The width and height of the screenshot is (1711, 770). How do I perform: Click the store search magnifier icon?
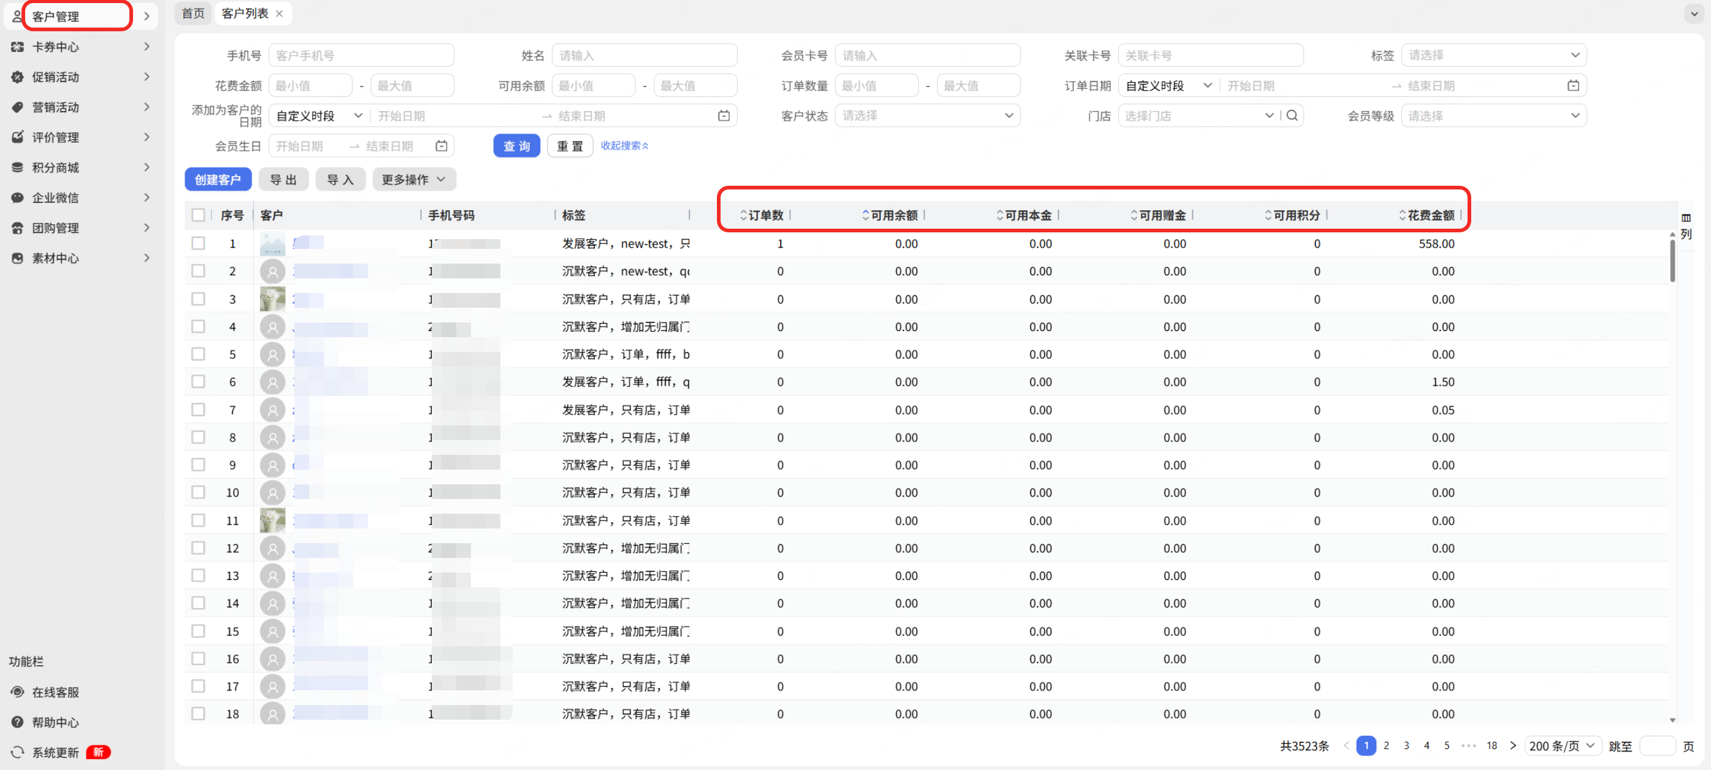(x=1291, y=115)
